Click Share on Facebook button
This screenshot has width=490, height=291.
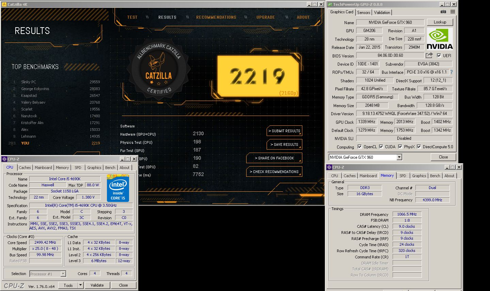(274, 158)
